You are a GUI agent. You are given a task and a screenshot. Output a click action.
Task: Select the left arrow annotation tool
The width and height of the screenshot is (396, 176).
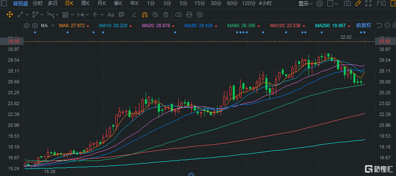(96, 15)
